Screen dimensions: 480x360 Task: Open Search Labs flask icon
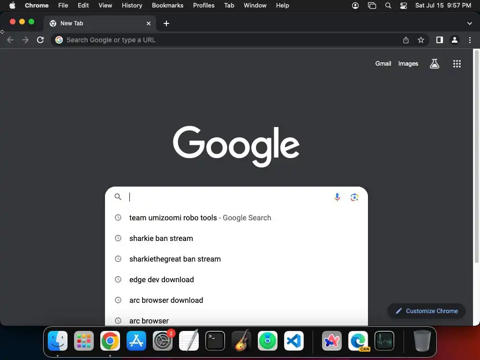pyautogui.click(x=435, y=64)
